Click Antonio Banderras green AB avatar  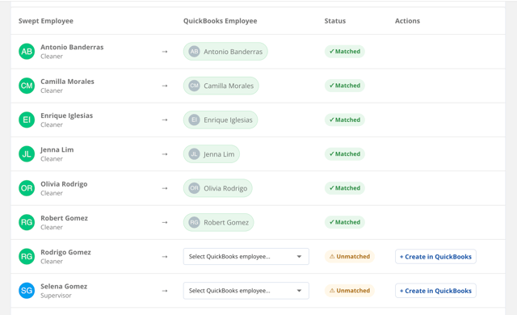point(27,52)
